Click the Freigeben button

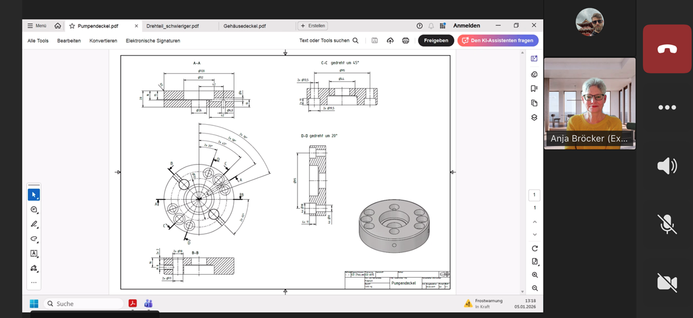[436, 40]
